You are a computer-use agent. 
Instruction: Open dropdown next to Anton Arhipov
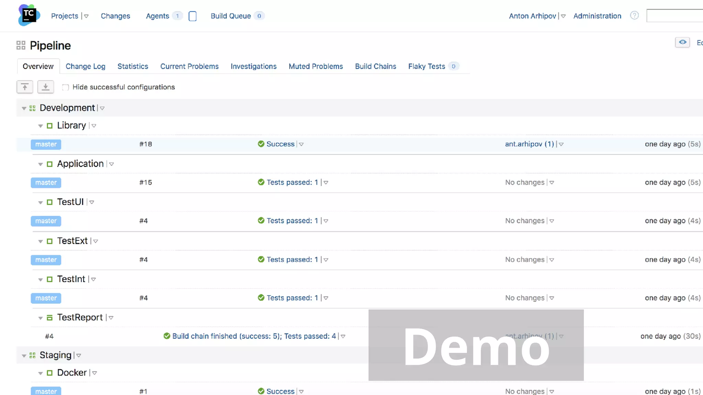pyautogui.click(x=563, y=16)
